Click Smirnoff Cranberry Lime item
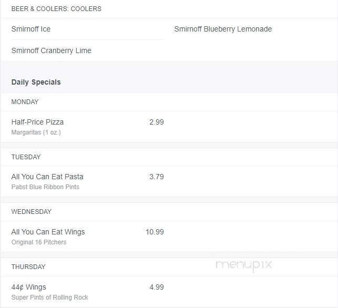Image resolution: width=338 pixels, height=308 pixels. [x=52, y=50]
